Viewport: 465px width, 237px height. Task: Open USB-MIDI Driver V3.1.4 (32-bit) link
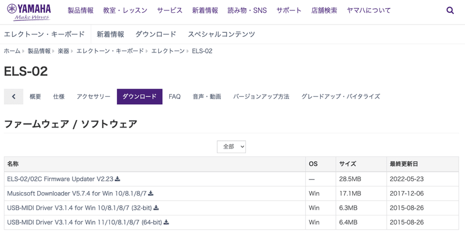tap(80, 208)
